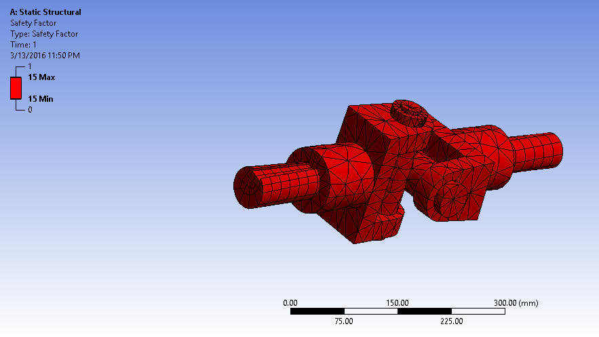Click the red safety factor legend color band
The width and height of the screenshot is (599, 337).
point(16,88)
